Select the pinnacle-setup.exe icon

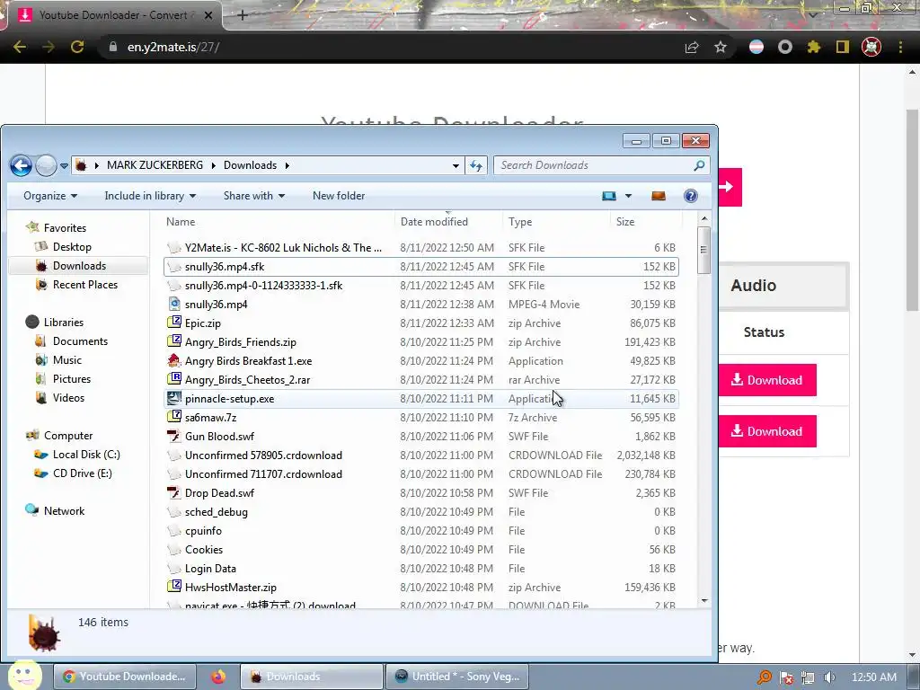(x=173, y=398)
